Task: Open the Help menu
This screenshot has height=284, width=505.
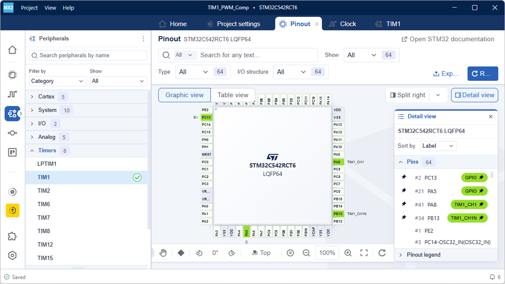Action: click(x=68, y=8)
